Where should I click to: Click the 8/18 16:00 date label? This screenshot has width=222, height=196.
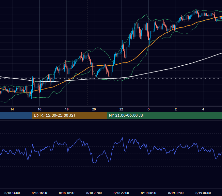click(40, 193)
